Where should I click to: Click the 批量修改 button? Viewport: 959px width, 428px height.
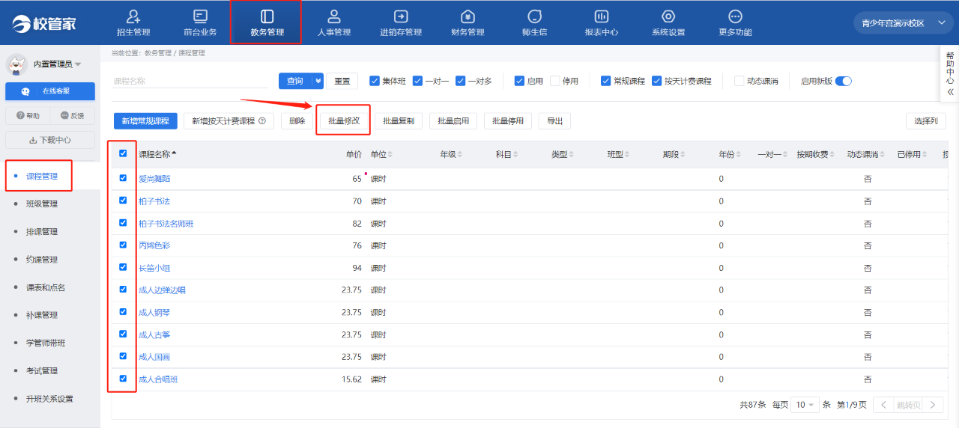pos(344,121)
